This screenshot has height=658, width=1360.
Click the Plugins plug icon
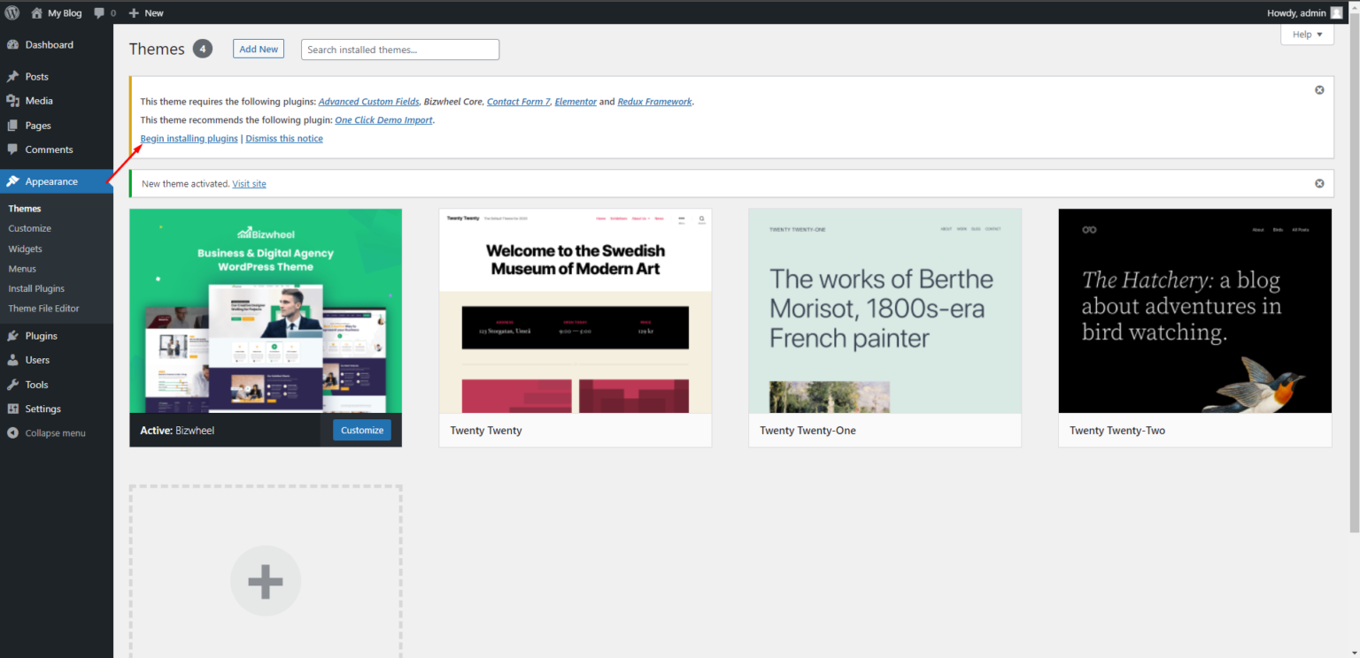pos(12,336)
